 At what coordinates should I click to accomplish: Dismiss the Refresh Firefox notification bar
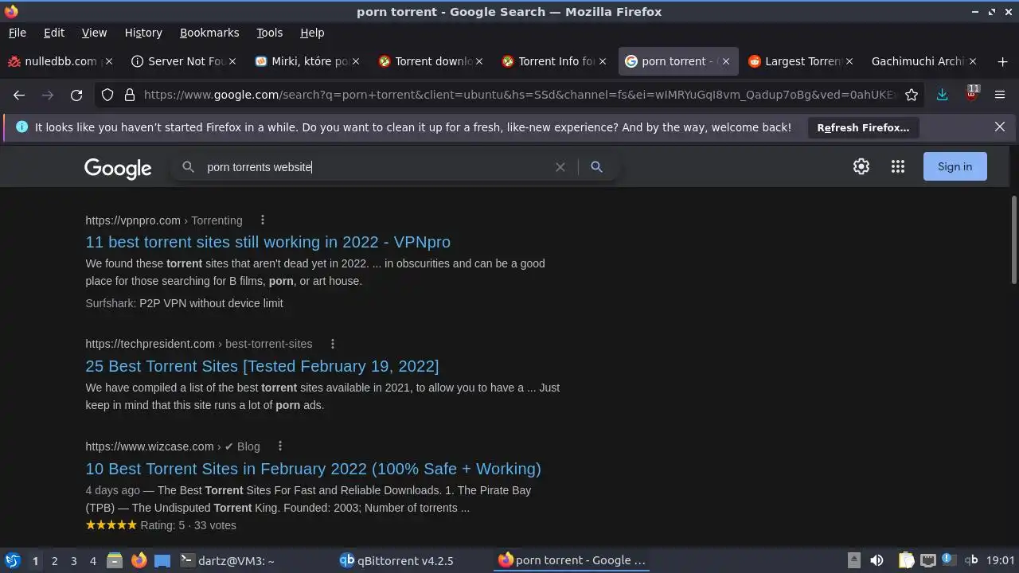pyautogui.click(x=1000, y=127)
